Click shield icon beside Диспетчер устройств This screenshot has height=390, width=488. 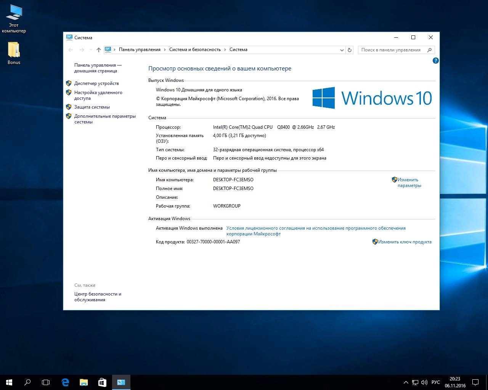(x=69, y=83)
